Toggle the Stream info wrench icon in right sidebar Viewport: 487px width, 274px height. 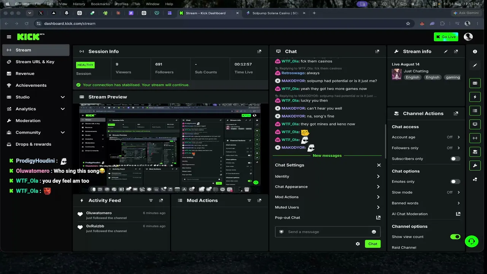pyautogui.click(x=475, y=166)
